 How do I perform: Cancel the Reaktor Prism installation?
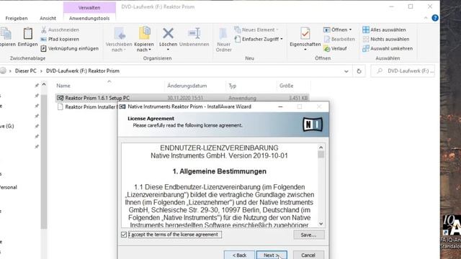click(308, 255)
